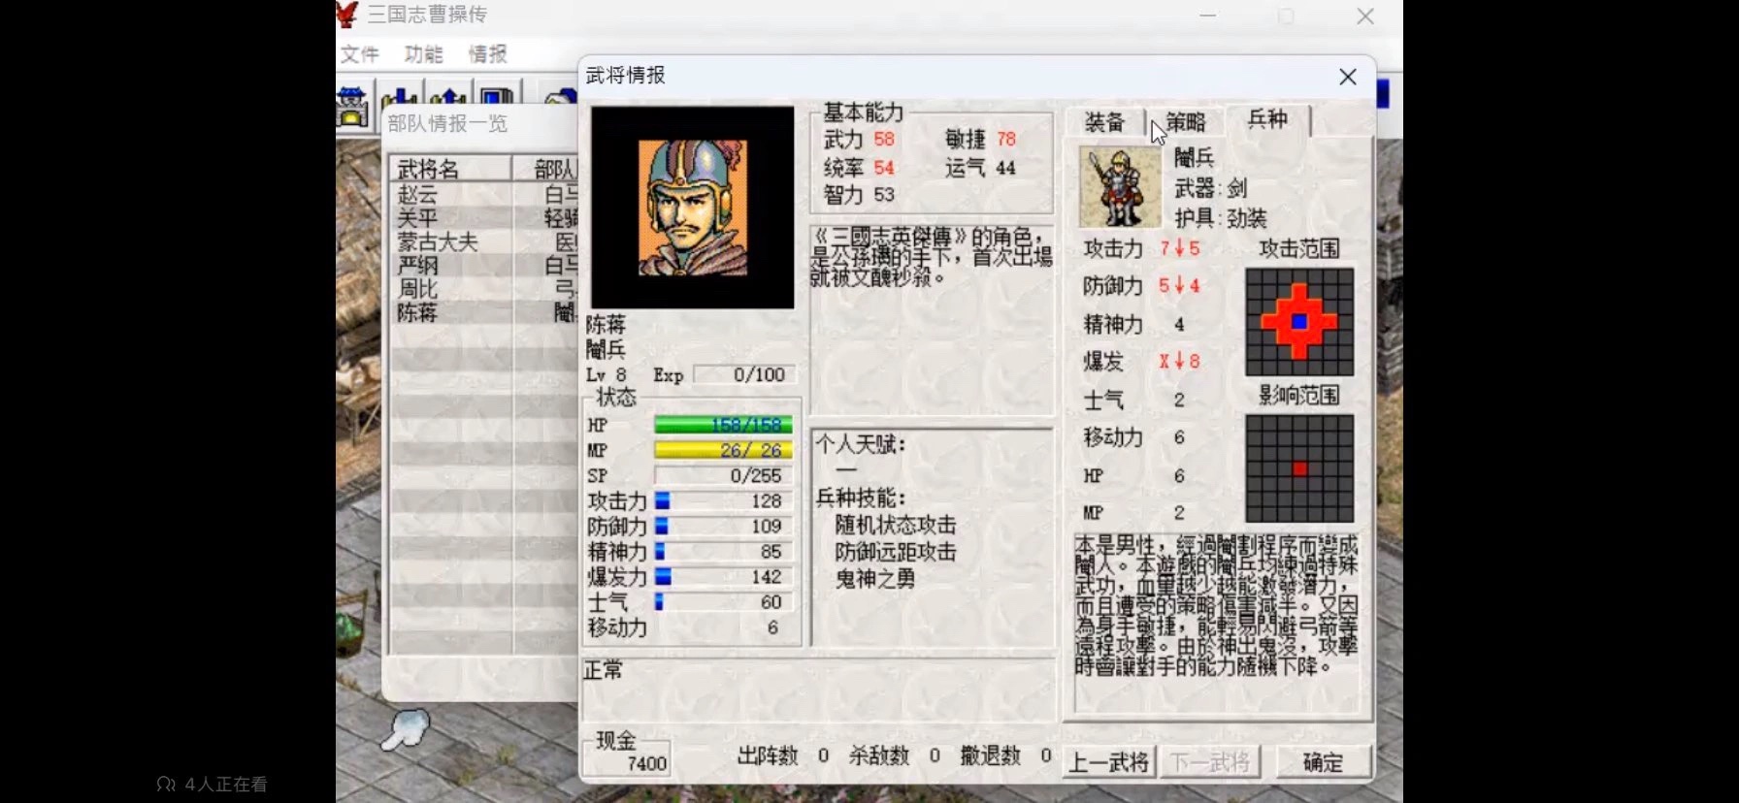Screen dimensions: 1739x803
Task: Click the 士气 bar showing 60
Action: 723,601
